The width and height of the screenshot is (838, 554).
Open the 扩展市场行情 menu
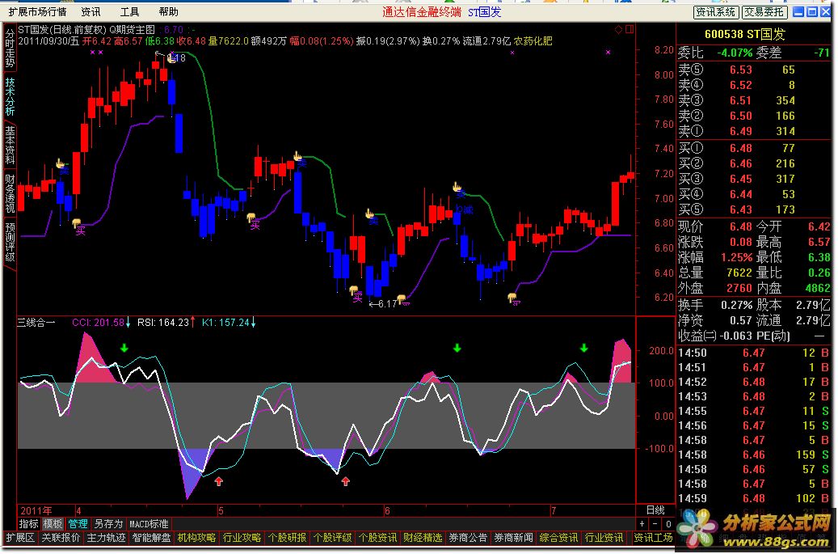click(37, 12)
